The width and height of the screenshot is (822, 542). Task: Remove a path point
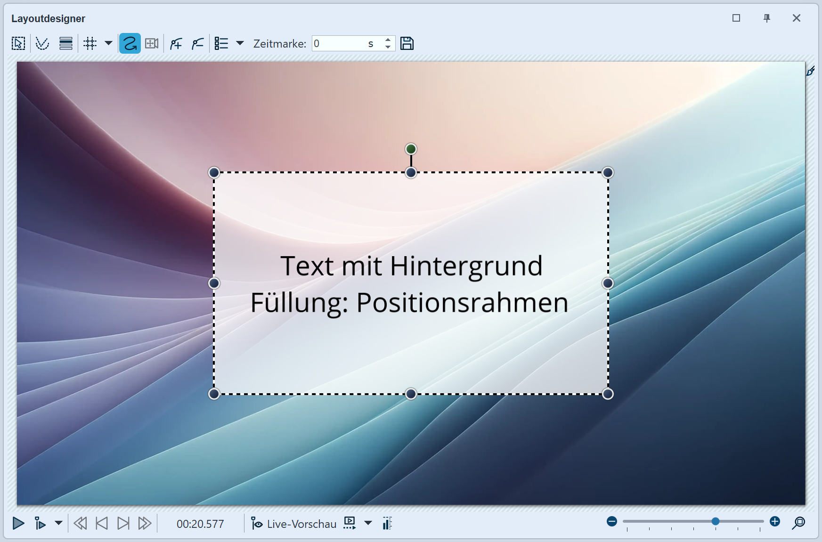click(x=197, y=43)
